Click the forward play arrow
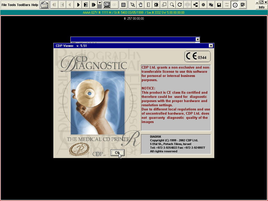Screen dimensions: 268x201 [x=78, y=5]
